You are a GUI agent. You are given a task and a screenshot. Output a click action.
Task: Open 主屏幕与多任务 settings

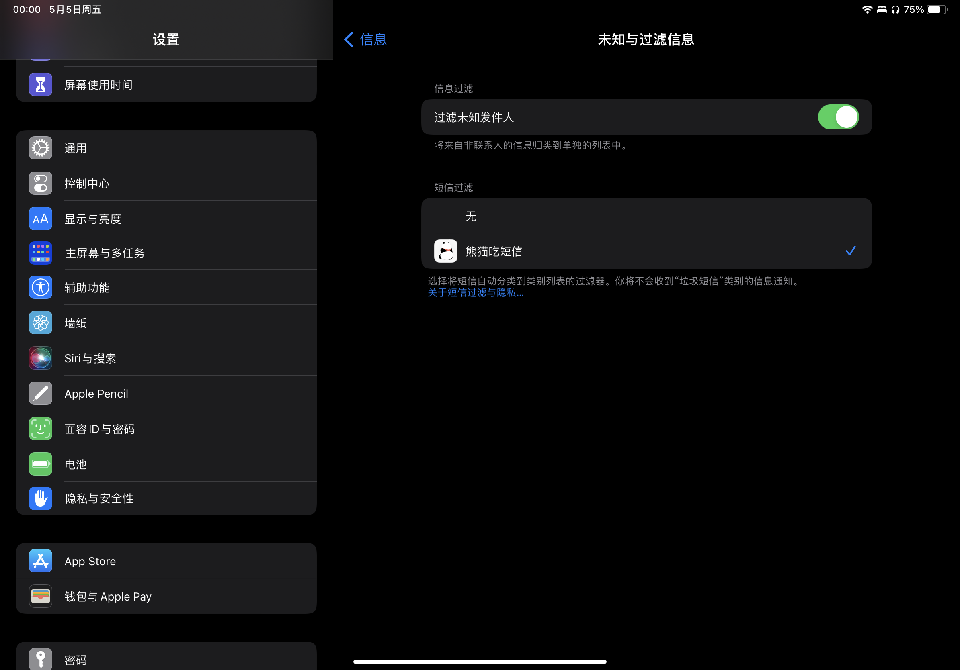click(x=167, y=253)
